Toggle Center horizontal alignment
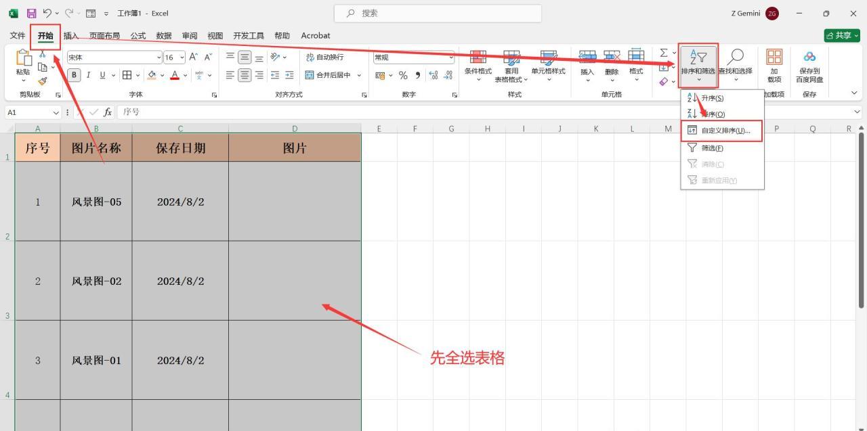The height and width of the screenshot is (431, 867). click(245, 75)
